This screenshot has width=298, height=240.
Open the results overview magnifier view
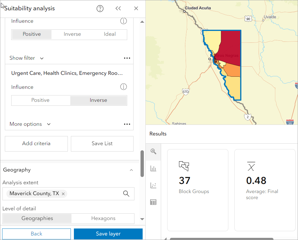click(153, 152)
